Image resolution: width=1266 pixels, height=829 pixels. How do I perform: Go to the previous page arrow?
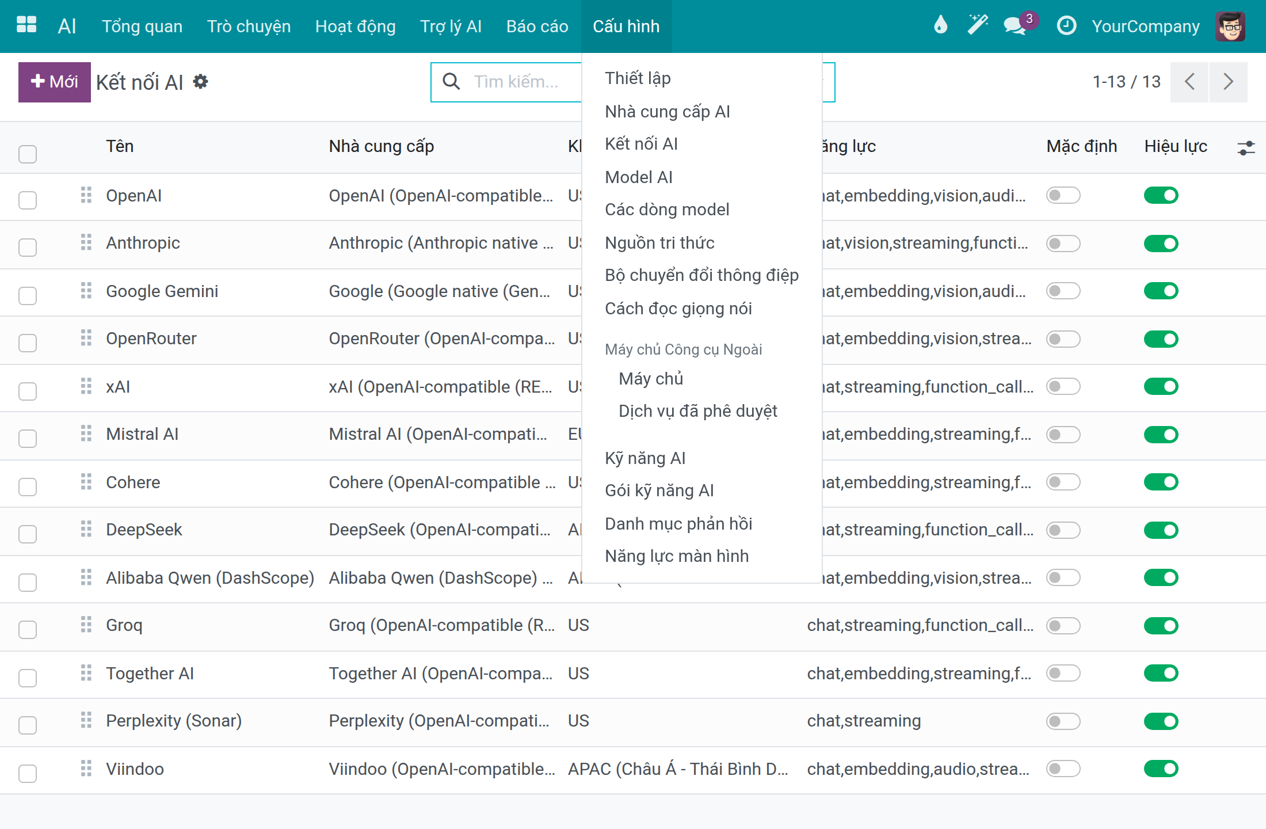click(x=1189, y=82)
